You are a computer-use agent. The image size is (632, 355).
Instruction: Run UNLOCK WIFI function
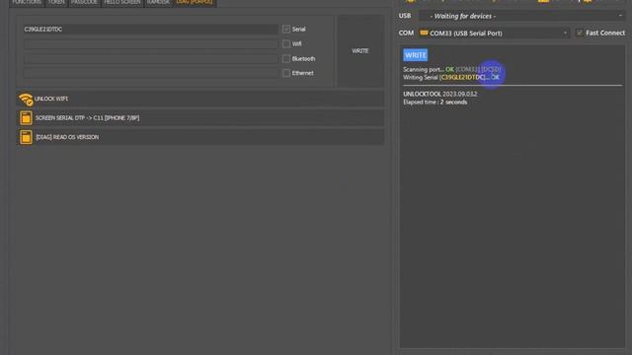tap(199, 99)
